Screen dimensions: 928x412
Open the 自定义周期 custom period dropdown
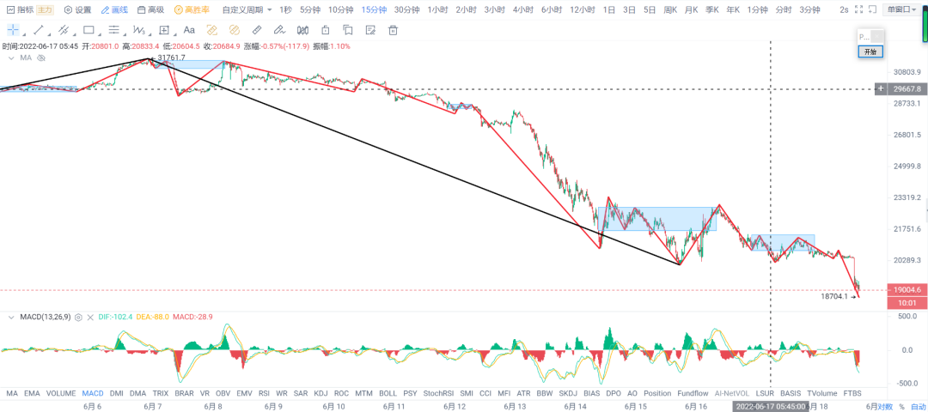click(x=247, y=10)
